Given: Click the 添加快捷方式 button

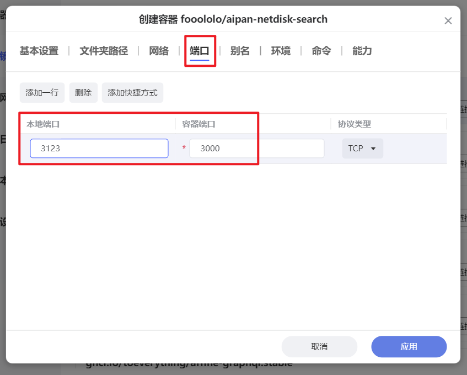Looking at the screenshot, I should [132, 92].
